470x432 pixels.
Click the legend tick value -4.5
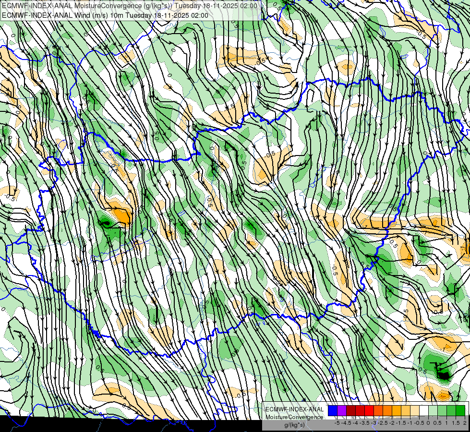[346, 423]
